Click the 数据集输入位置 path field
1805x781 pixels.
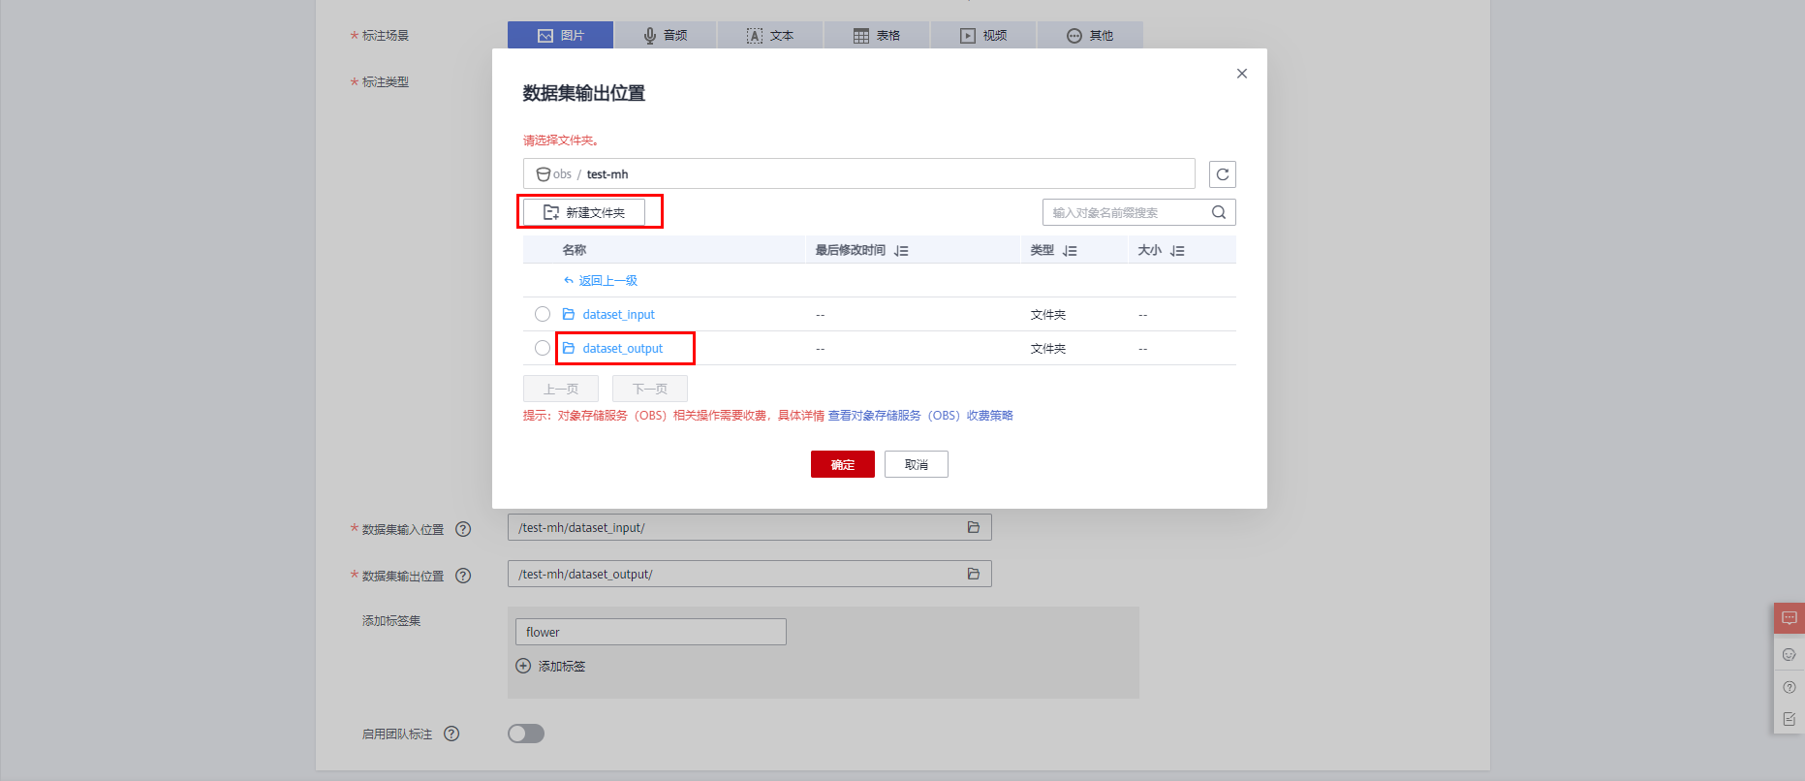[x=750, y=527]
